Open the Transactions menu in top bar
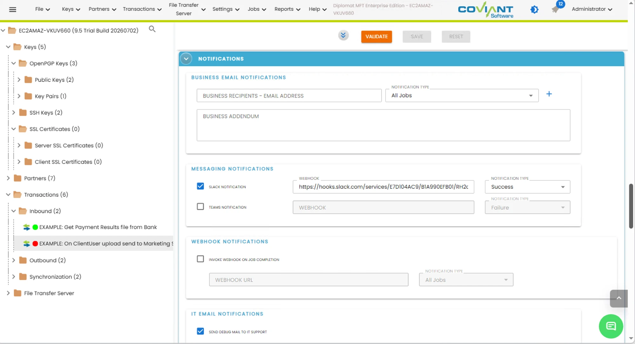The height and width of the screenshot is (344, 635). point(142,9)
